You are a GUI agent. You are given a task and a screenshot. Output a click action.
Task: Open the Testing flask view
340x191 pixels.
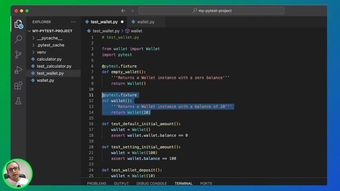pyautogui.click(x=19, y=101)
